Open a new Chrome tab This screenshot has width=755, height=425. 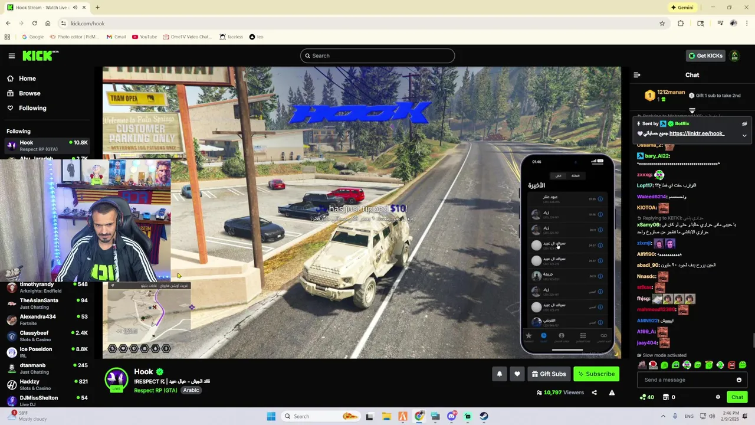click(97, 8)
